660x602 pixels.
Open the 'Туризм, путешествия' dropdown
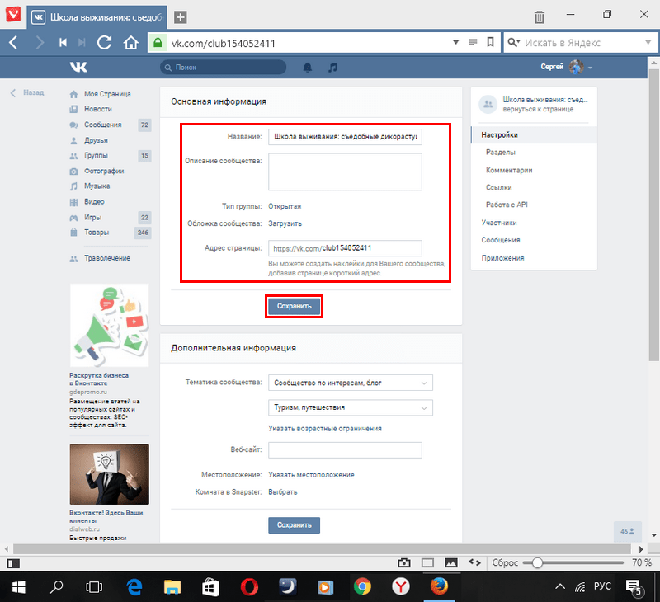(x=351, y=407)
